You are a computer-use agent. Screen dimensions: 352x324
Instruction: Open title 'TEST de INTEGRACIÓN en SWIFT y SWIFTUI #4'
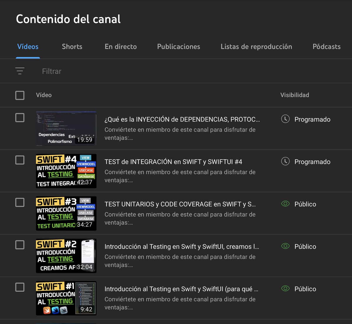coord(173,162)
